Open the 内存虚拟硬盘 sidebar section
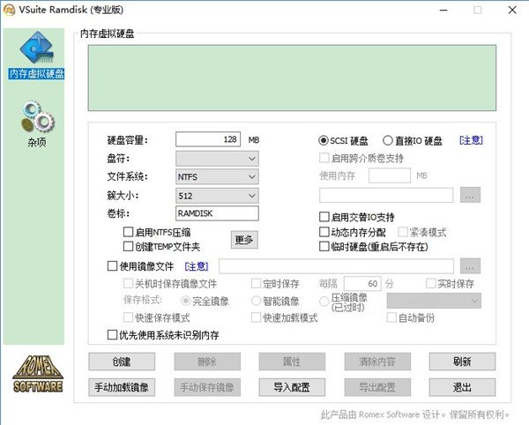The image size is (529, 425). [36, 56]
